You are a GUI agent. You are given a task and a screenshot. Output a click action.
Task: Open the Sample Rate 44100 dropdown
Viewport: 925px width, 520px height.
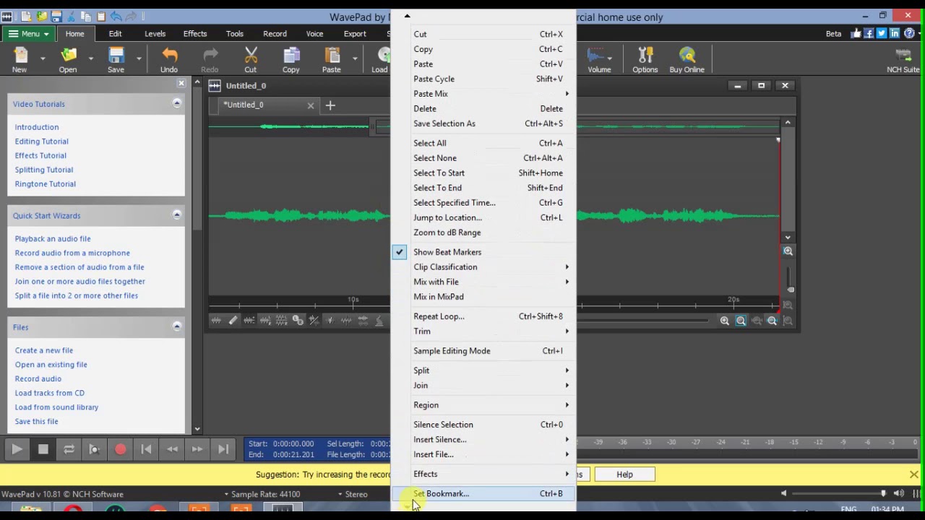pos(262,494)
